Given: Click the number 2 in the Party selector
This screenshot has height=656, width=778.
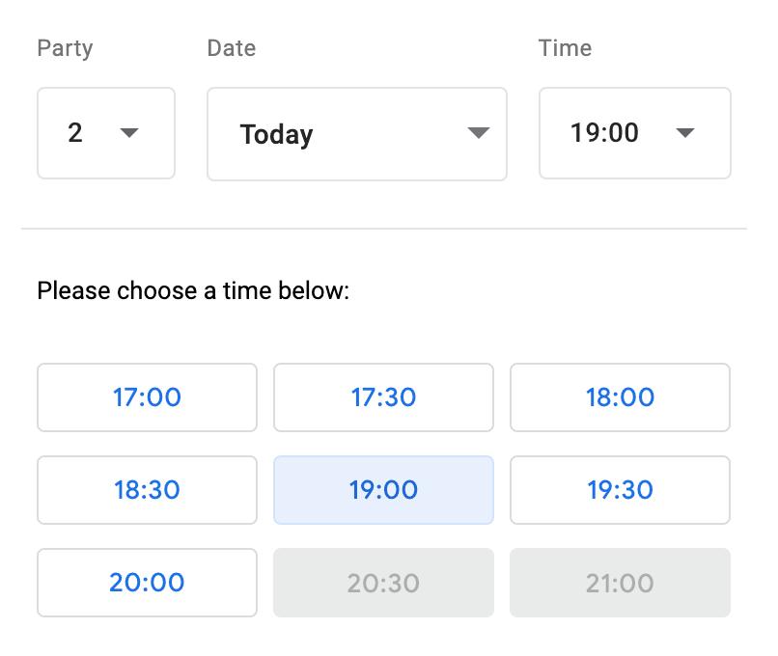Looking at the screenshot, I should pyautogui.click(x=75, y=133).
